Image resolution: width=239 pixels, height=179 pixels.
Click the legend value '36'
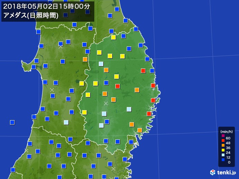coord(228,148)
